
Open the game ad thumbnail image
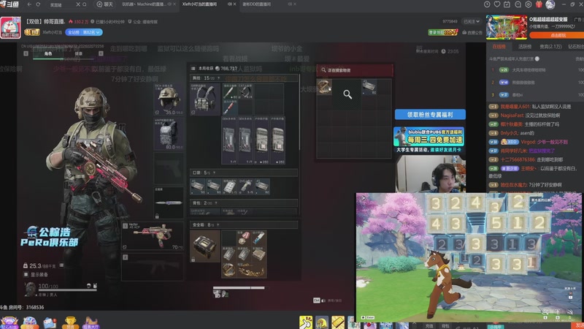click(507, 27)
